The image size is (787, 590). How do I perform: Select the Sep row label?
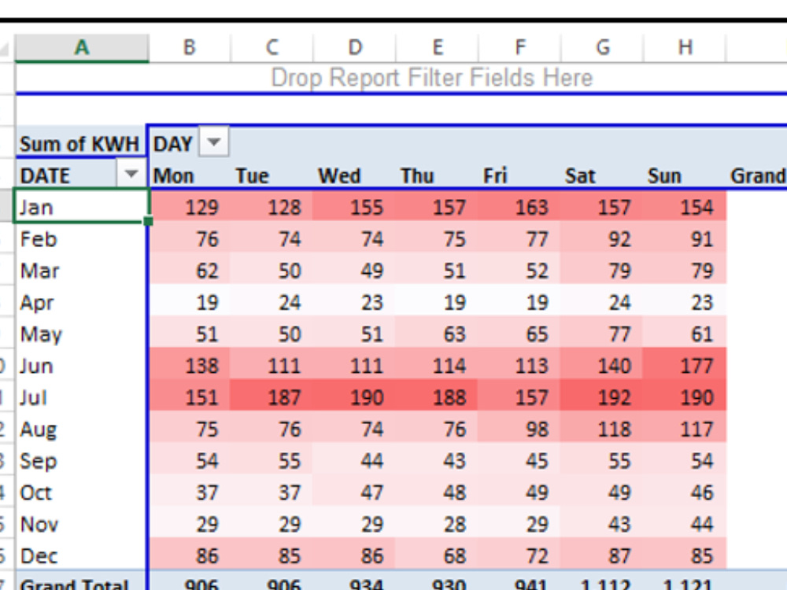(38, 461)
